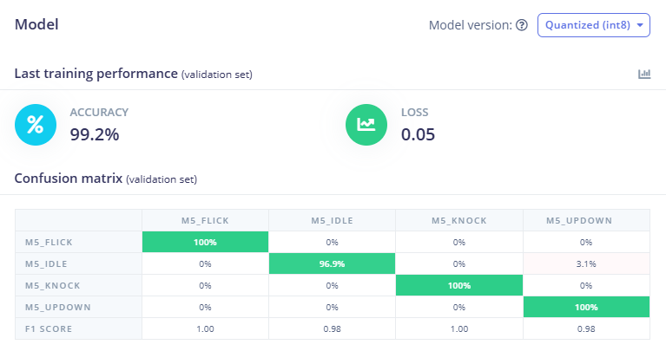Open the Quantized (int8) model version dropdown
The width and height of the screenshot is (666, 351).
[x=593, y=25]
